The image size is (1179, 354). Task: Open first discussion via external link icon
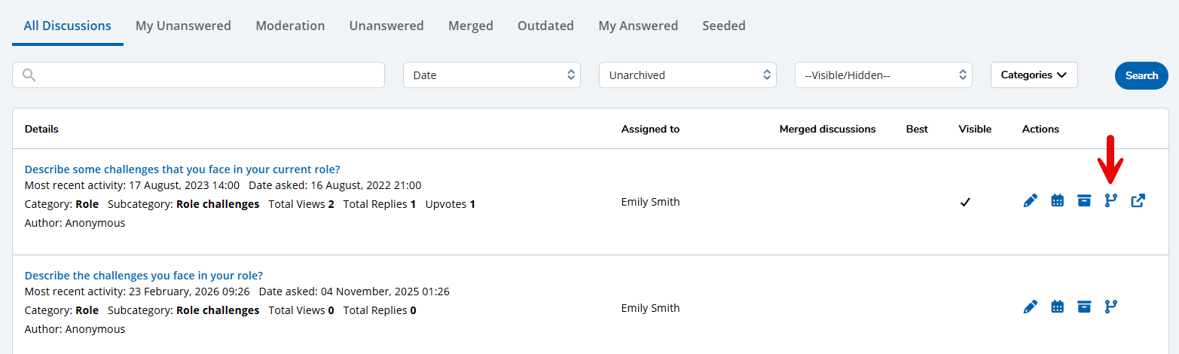pyautogui.click(x=1138, y=200)
